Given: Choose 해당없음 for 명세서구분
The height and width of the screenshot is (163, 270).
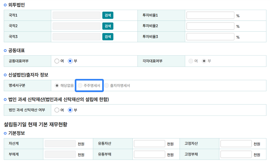Looking at the screenshot, I should pos(57,85).
